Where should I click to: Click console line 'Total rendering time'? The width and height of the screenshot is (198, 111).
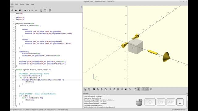[99, 107]
